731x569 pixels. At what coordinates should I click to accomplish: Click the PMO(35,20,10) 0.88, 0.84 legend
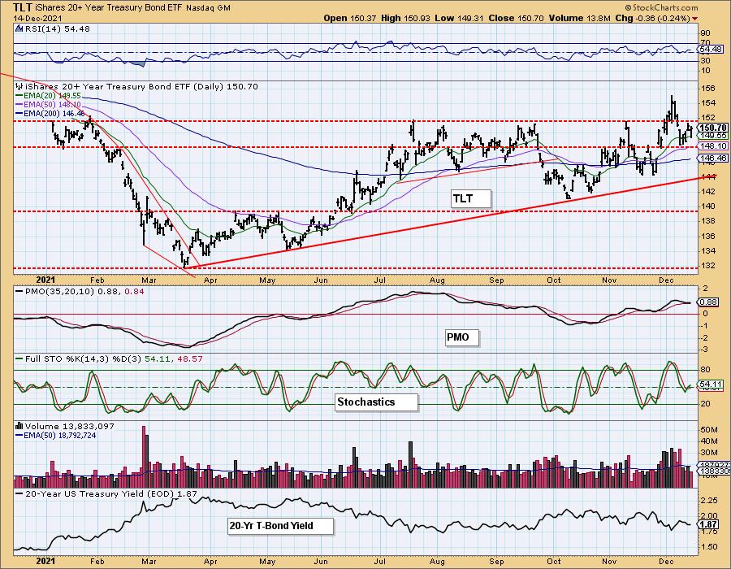click(x=80, y=292)
